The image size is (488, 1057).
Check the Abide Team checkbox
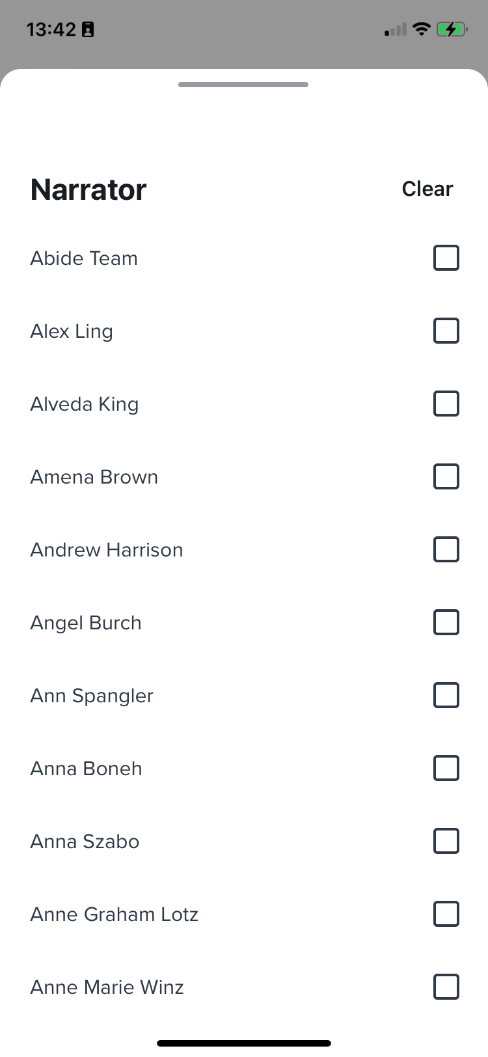[x=446, y=258]
